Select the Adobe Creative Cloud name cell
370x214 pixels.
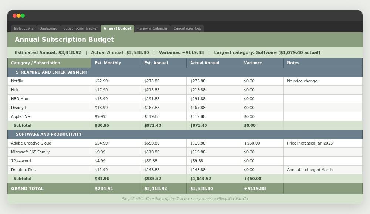point(49,143)
